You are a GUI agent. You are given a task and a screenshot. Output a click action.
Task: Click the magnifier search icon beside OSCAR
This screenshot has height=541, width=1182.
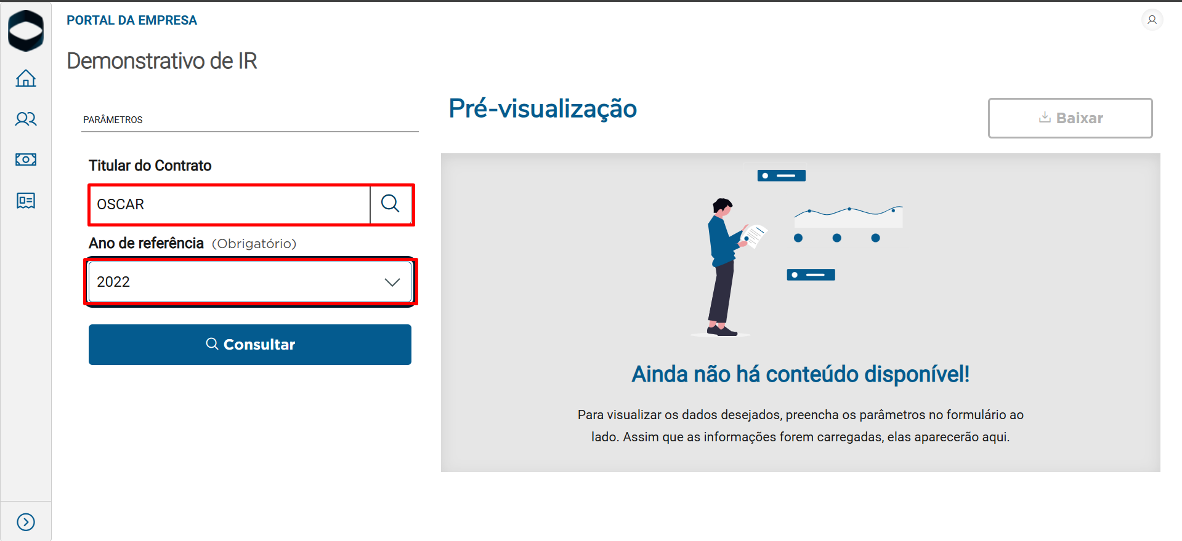[x=391, y=204]
